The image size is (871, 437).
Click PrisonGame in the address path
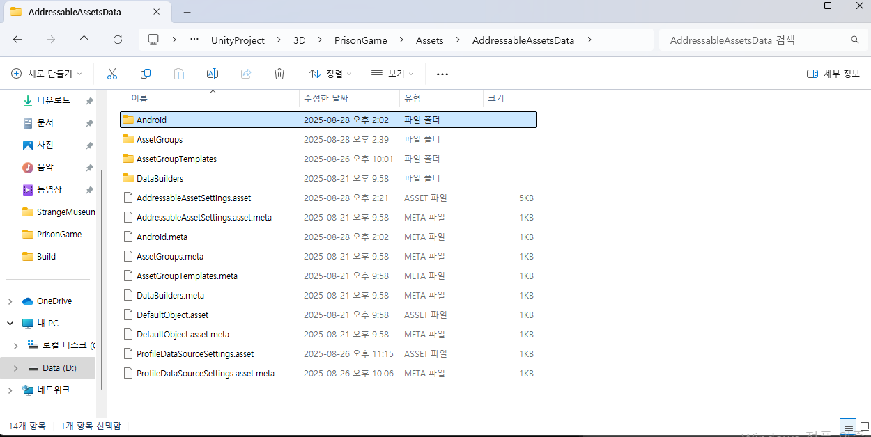click(361, 40)
